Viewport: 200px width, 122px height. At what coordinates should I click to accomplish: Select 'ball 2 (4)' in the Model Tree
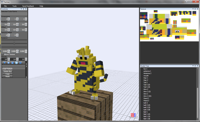[x=147, y=110]
